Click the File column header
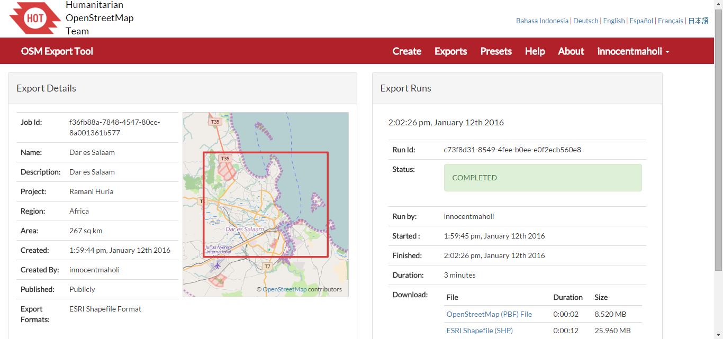 click(452, 297)
